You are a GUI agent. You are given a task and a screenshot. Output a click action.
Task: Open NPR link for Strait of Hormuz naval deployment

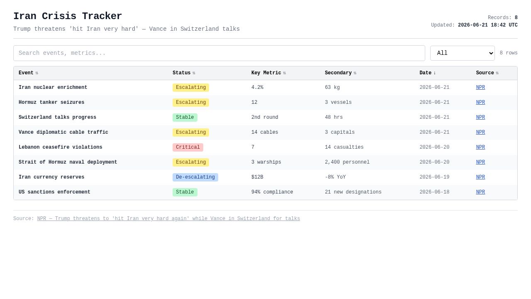click(480, 162)
